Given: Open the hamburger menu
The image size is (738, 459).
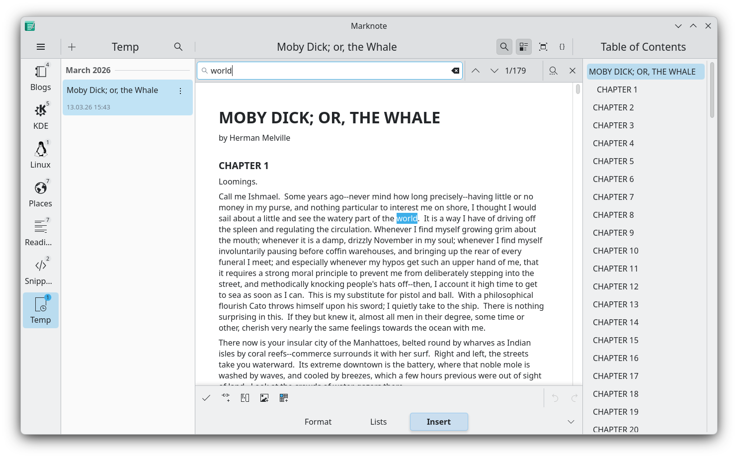Looking at the screenshot, I should point(40,46).
